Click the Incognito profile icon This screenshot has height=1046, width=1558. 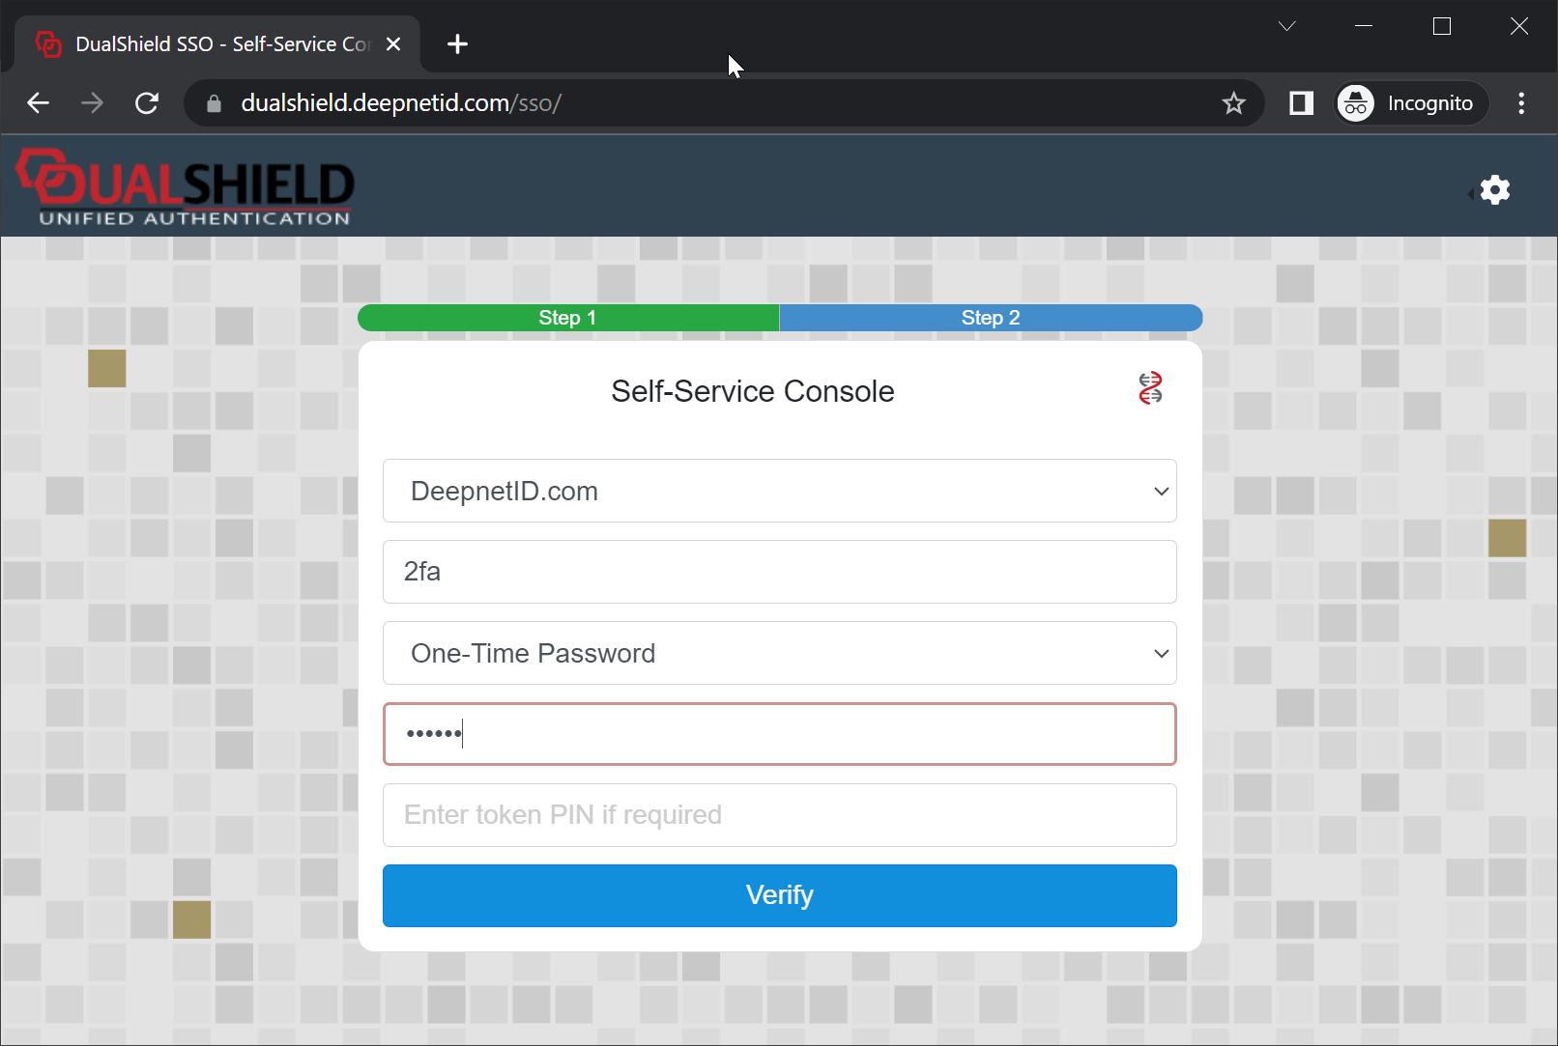point(1356,103)
